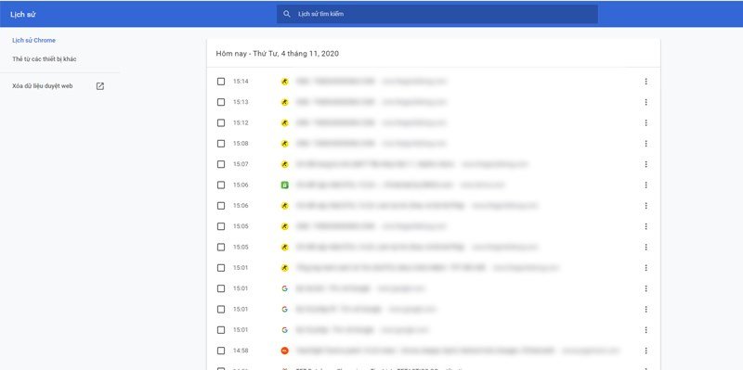Open the page title link visited at 15:12
Image resolution: width=743 pixels, height=370 pixels.
[x=335, y=123]
